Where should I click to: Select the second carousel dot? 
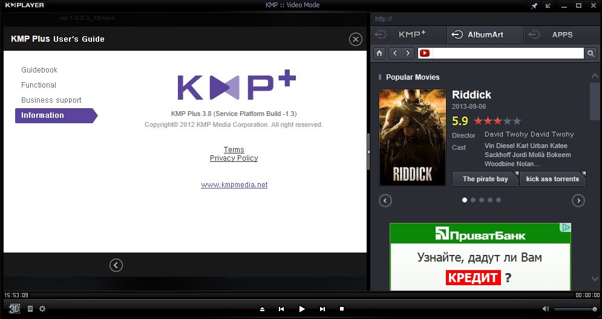pyautogui.click(x=473, y=200)
